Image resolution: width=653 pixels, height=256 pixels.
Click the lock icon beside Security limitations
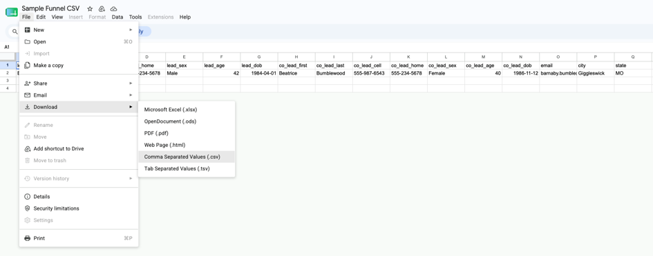tap(28, 208)
